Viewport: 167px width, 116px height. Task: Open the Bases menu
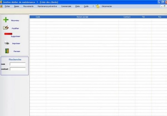click(x=17, y=6)
